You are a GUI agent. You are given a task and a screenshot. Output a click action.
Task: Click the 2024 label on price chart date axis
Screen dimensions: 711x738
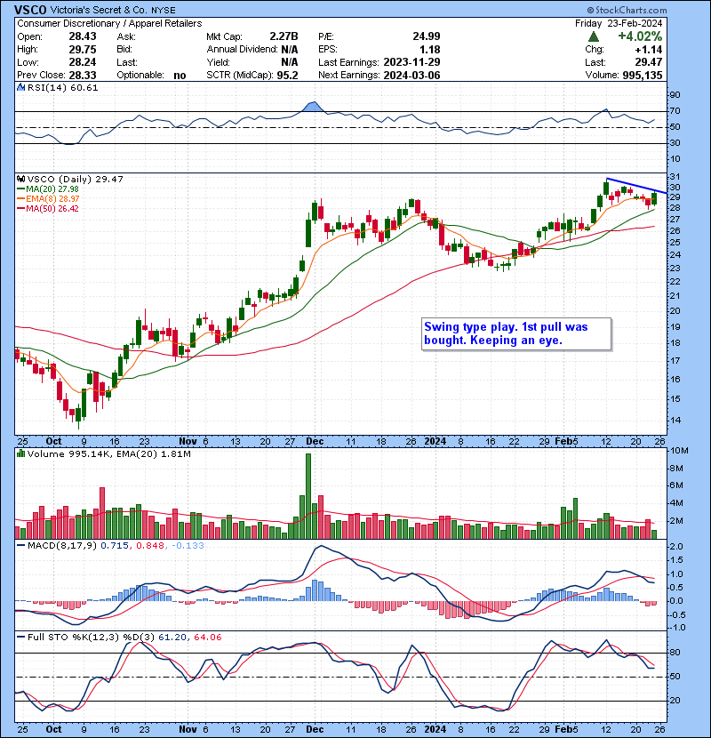tap(435, 442)
